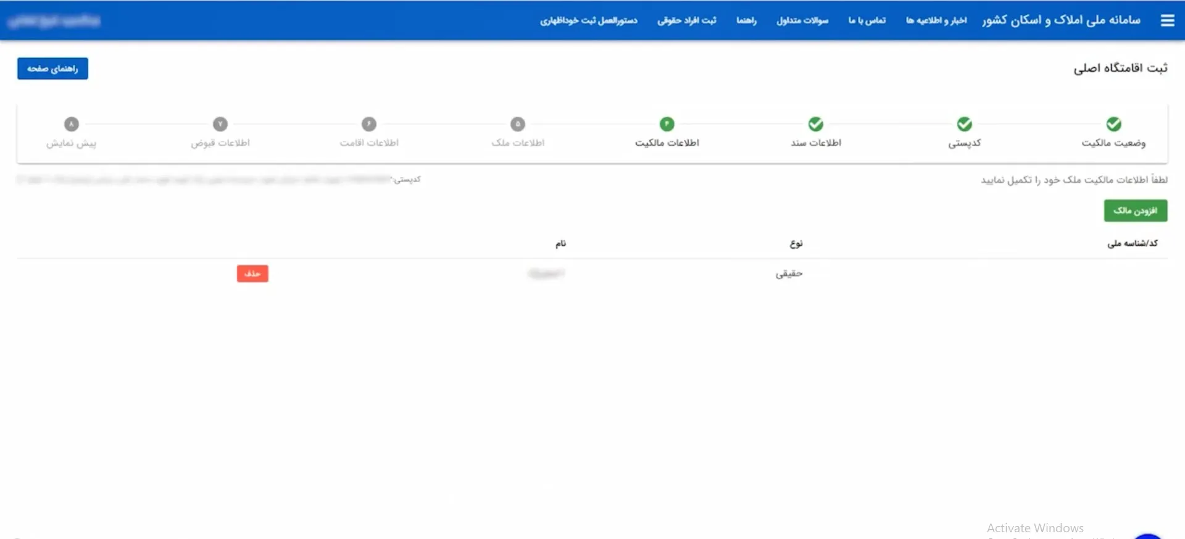Click the کدپستی step label
Screen dimensions: 1185x539
965,143
